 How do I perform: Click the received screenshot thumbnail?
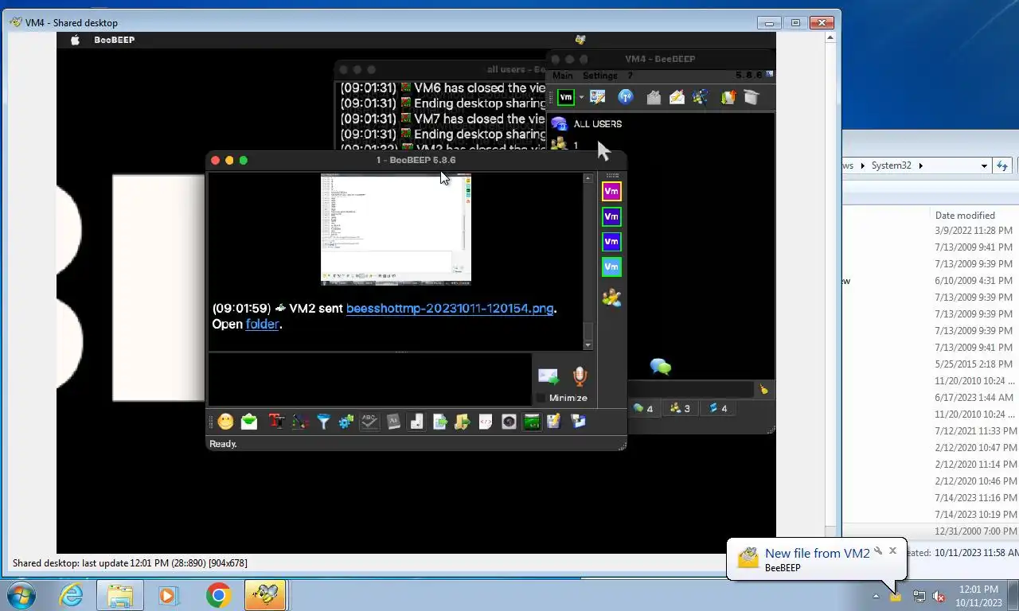tap(396, 229)
